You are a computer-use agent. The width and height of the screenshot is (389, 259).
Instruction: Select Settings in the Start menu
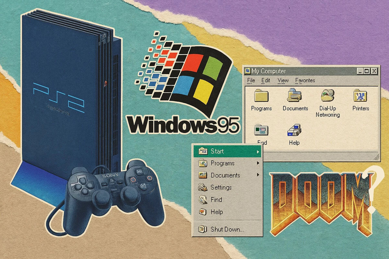point(221,187)
